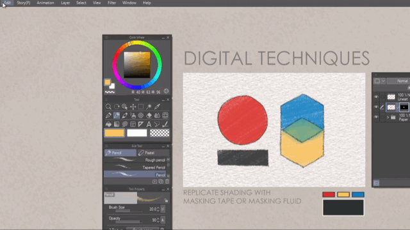Open the Layer menu
Image resolution: width=410 pixels, height=230 pixels.
pos(65,3)
